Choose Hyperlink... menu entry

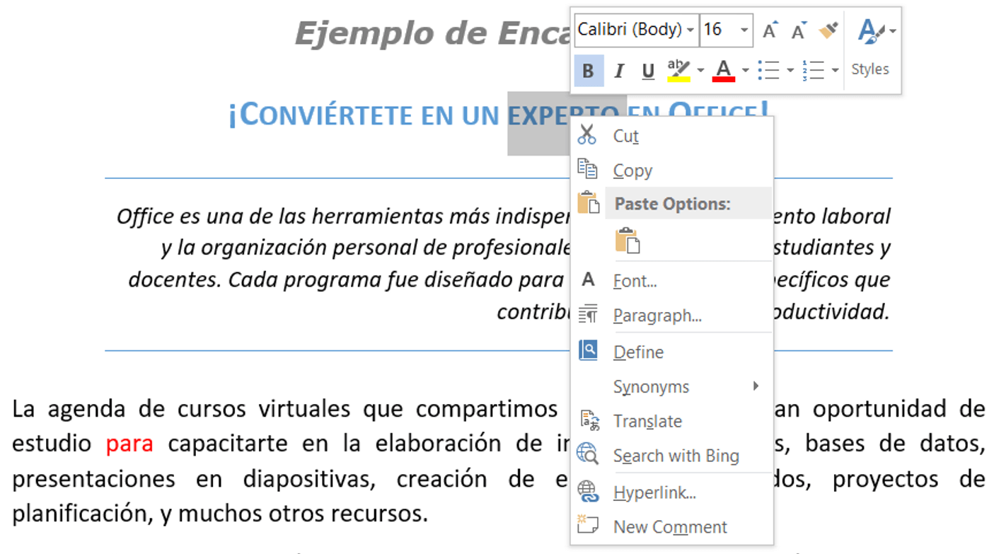click(x=671, y=492)
